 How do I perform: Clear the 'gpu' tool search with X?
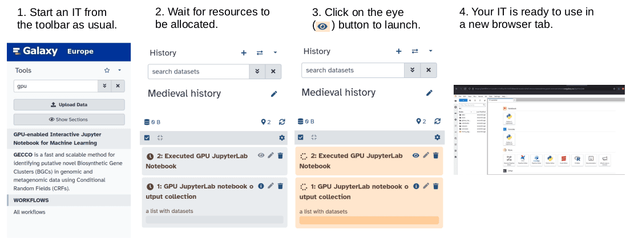(118, 86)
